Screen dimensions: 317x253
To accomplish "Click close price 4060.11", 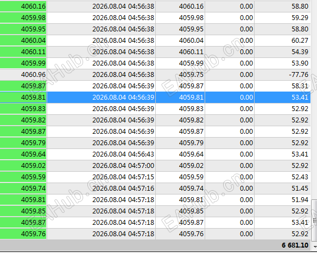I will (191, 52).
